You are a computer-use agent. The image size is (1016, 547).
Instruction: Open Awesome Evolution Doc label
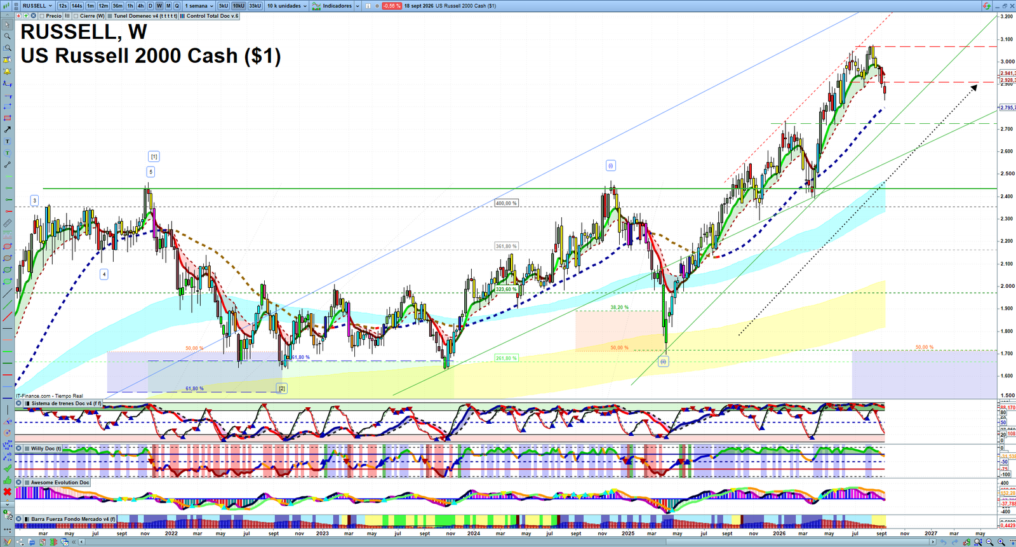point(60,482)
